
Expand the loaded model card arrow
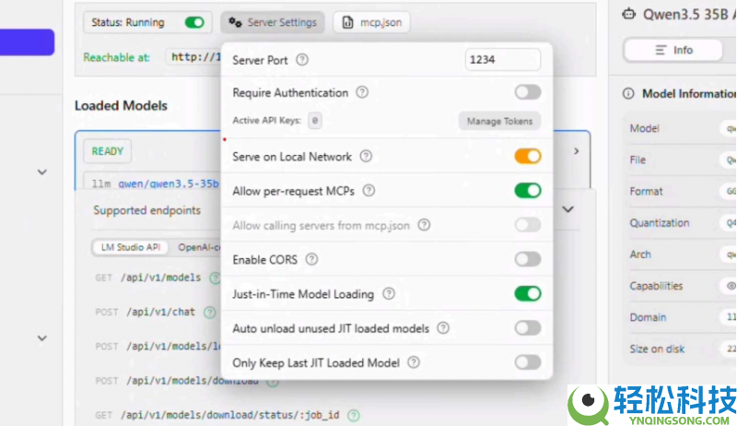[577, 151]
